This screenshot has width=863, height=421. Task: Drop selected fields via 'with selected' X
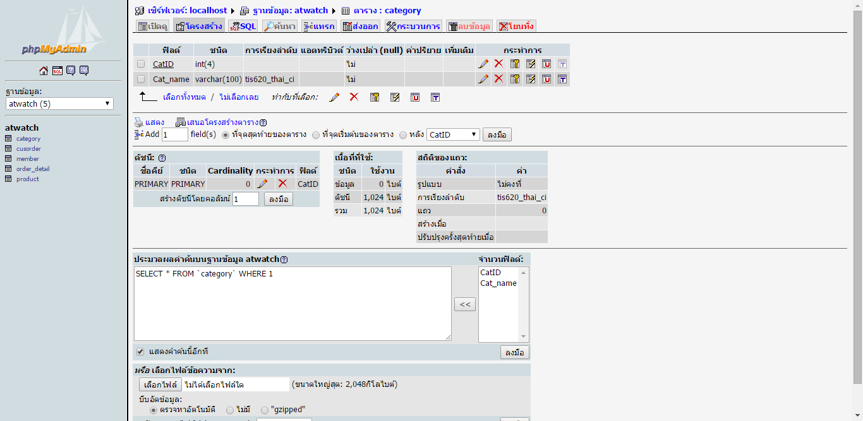[x=354, y=97]
